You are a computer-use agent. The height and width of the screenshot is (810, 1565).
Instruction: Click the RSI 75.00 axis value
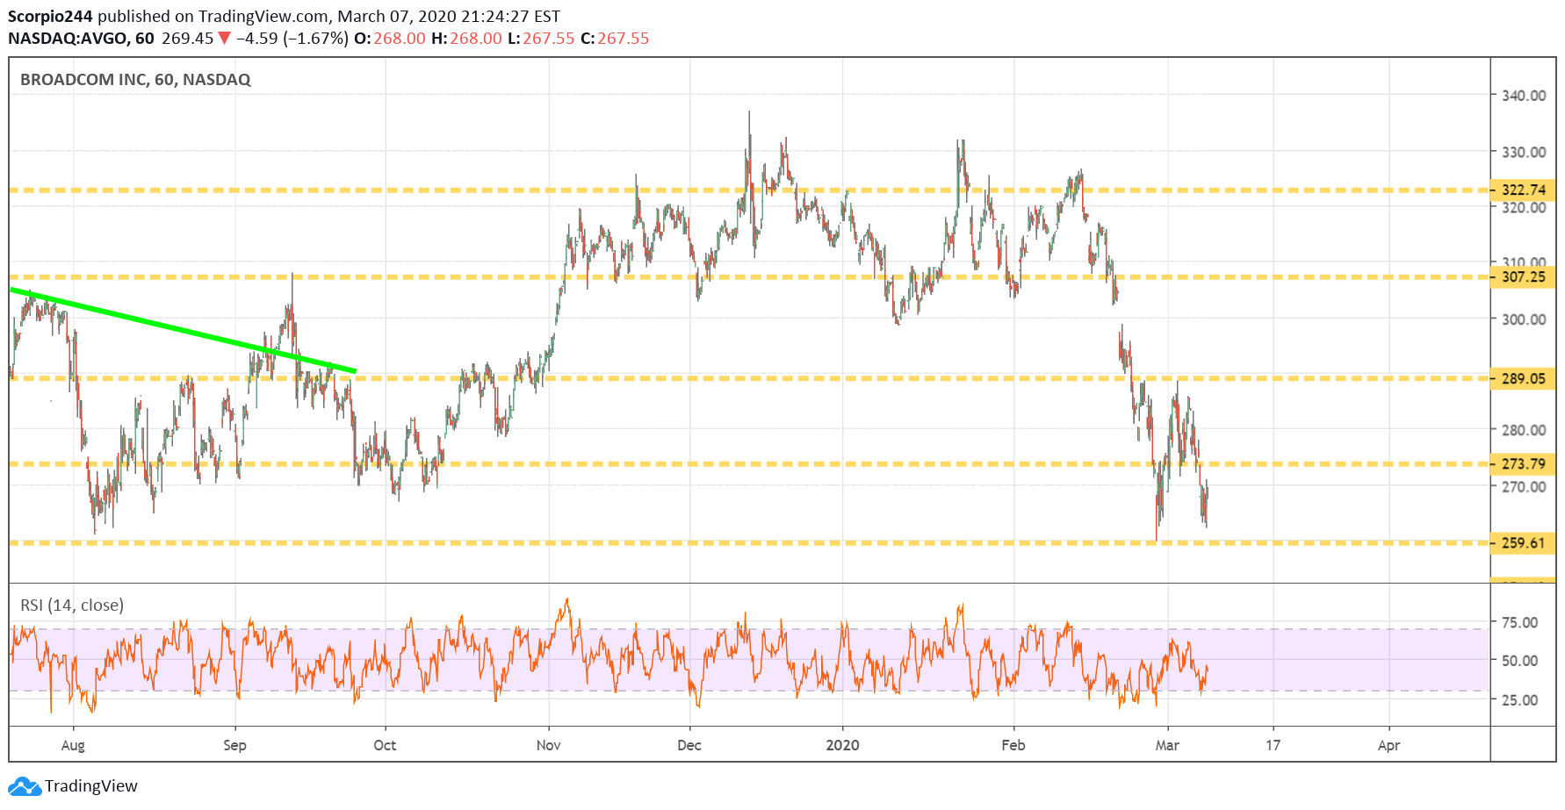[1519, 622]
